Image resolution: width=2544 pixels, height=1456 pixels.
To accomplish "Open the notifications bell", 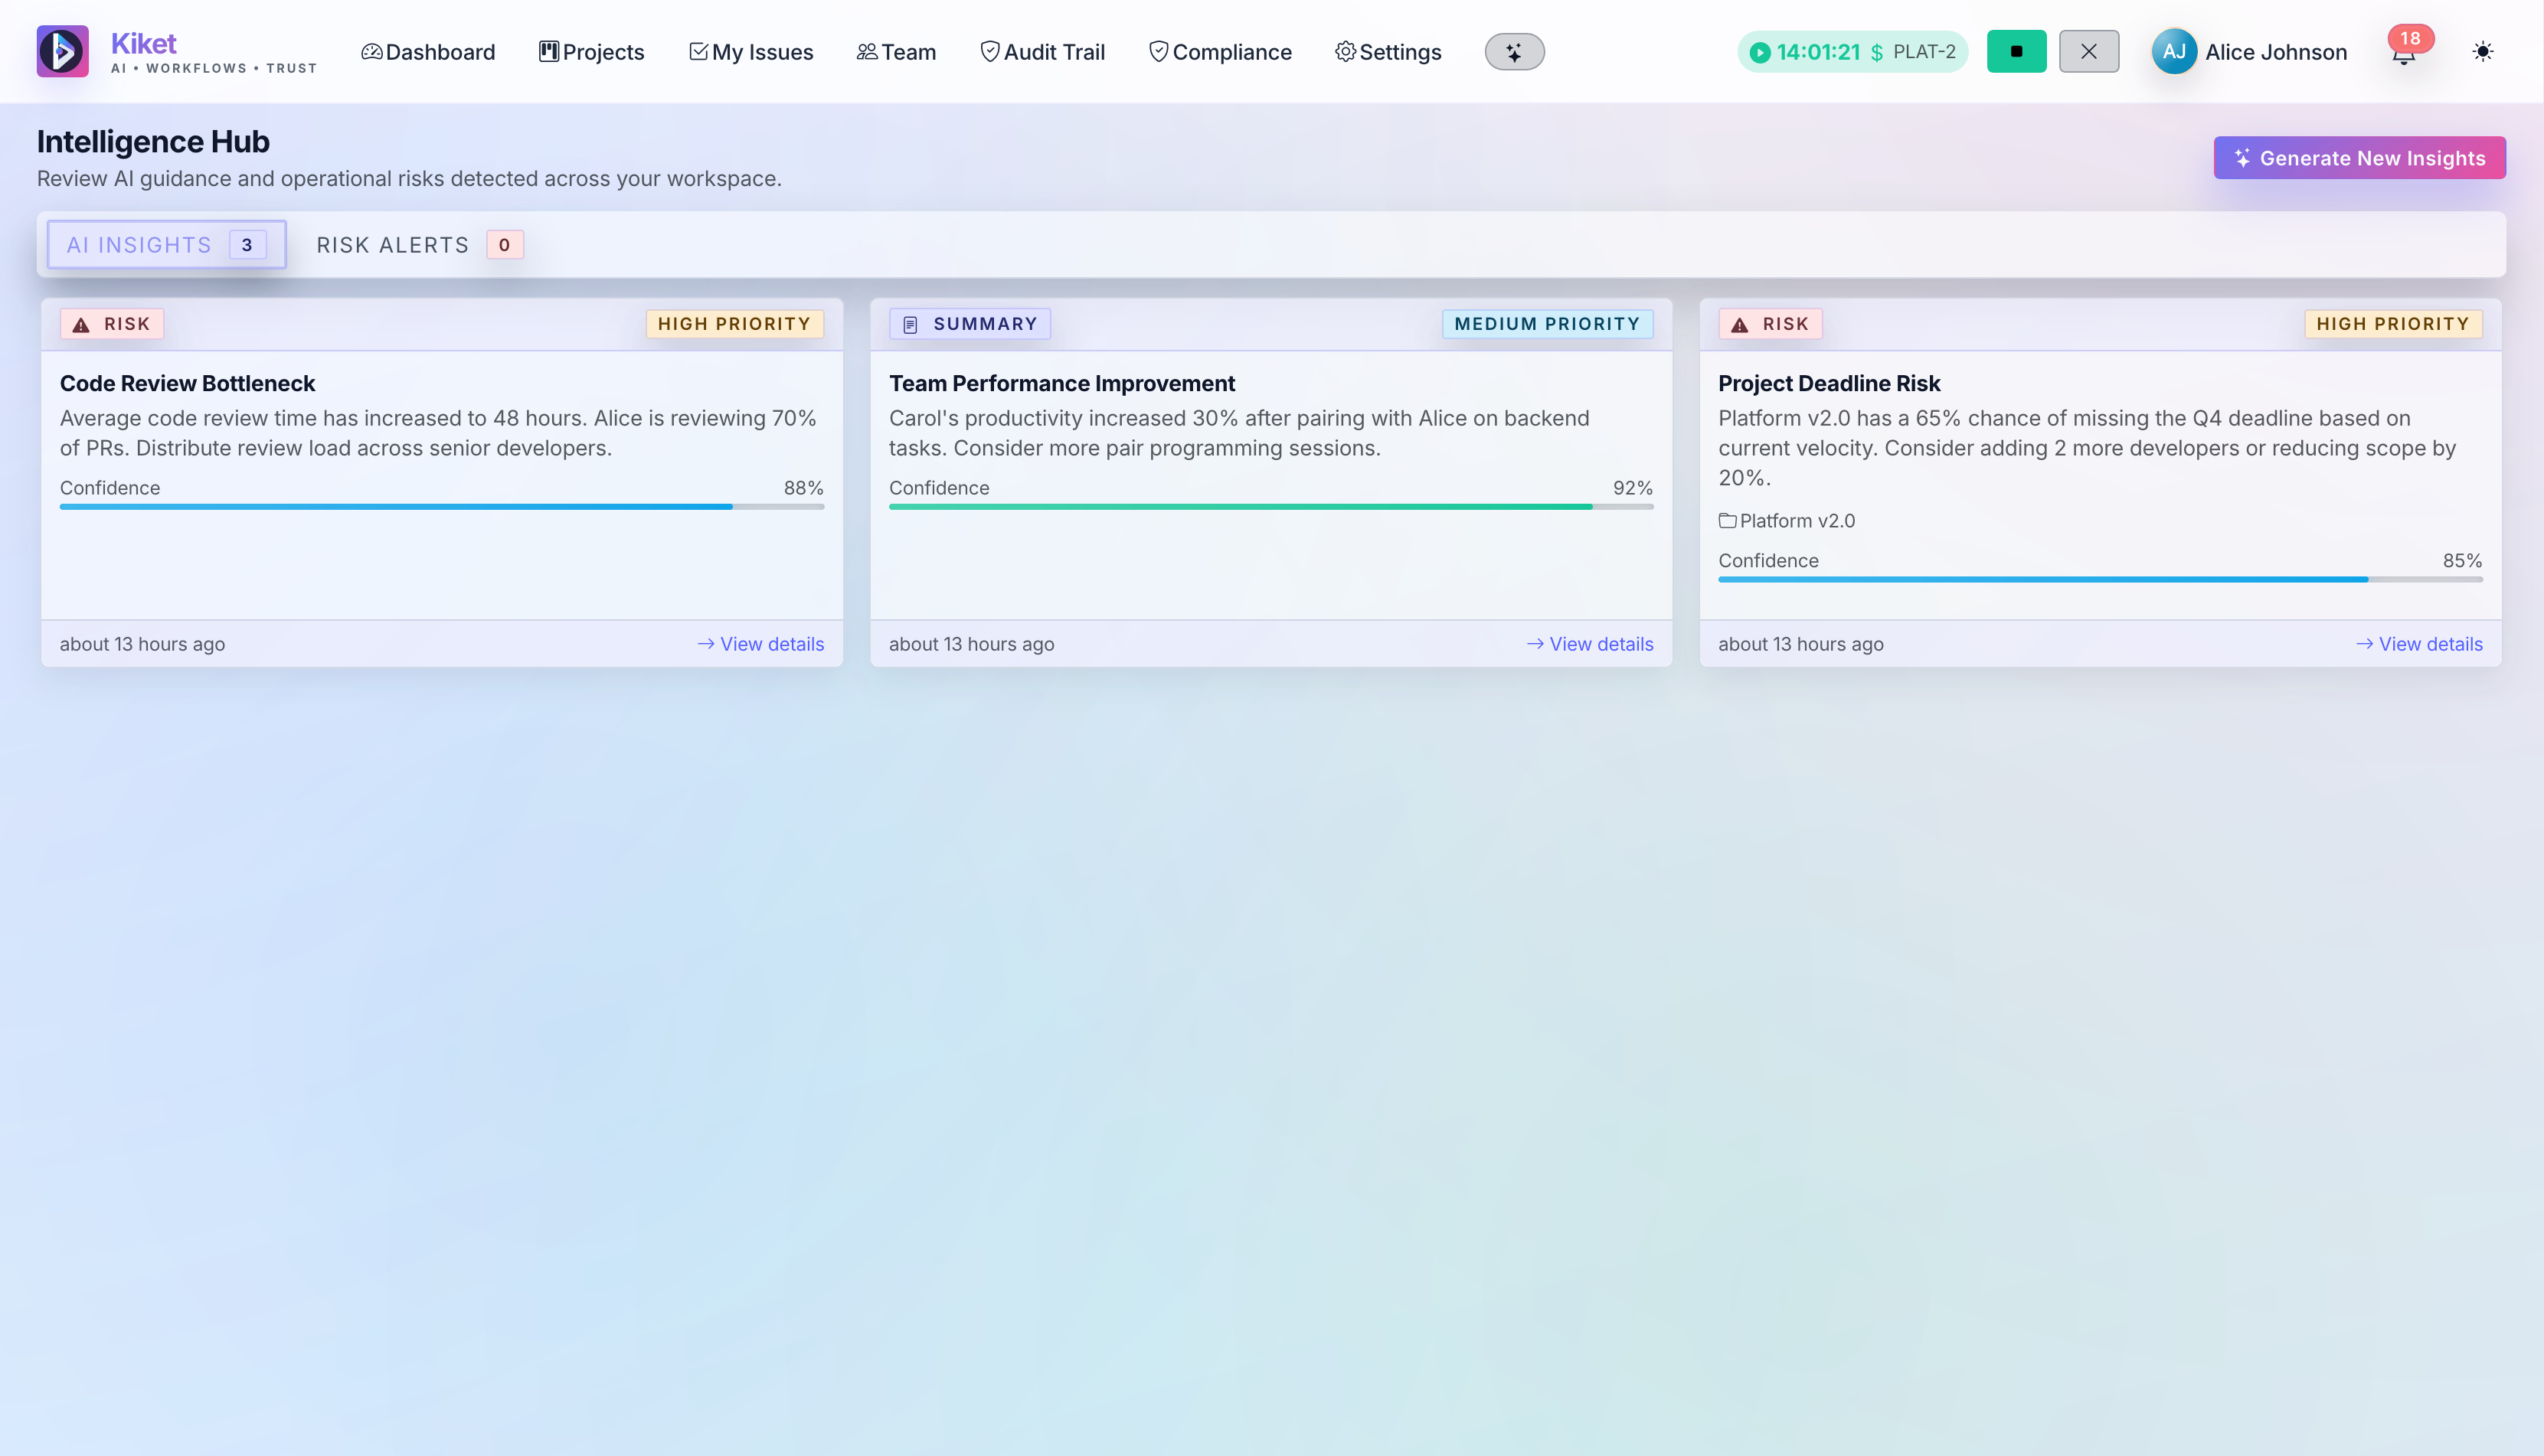I will pos(2403,54).
